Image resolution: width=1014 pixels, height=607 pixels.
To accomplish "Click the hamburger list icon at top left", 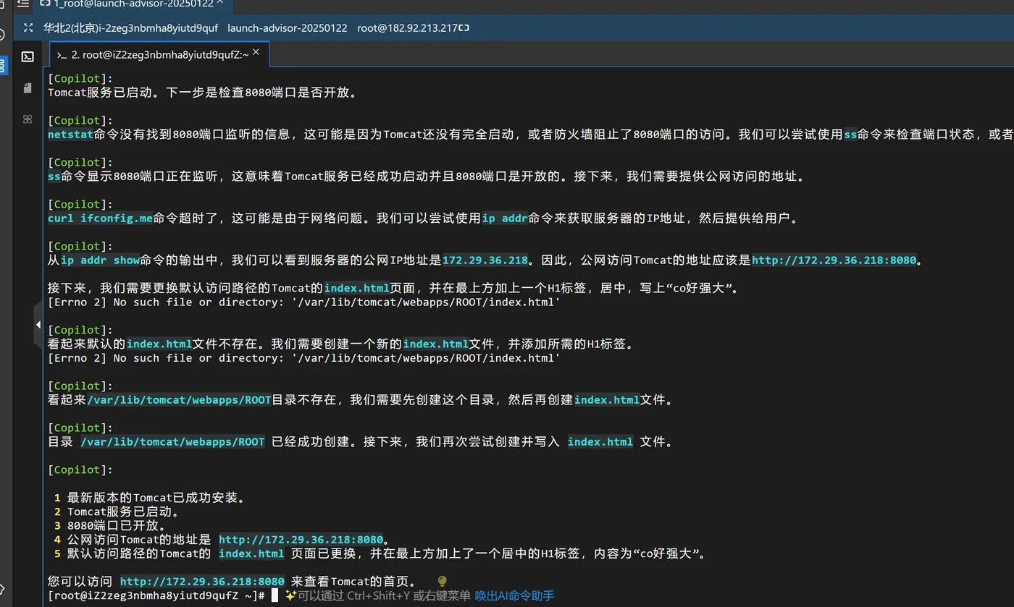I will pyautogui.click(x=22, y=4).
